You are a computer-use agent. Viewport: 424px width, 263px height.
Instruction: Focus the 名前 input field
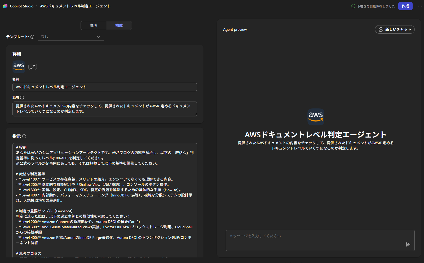coord(105,87)
